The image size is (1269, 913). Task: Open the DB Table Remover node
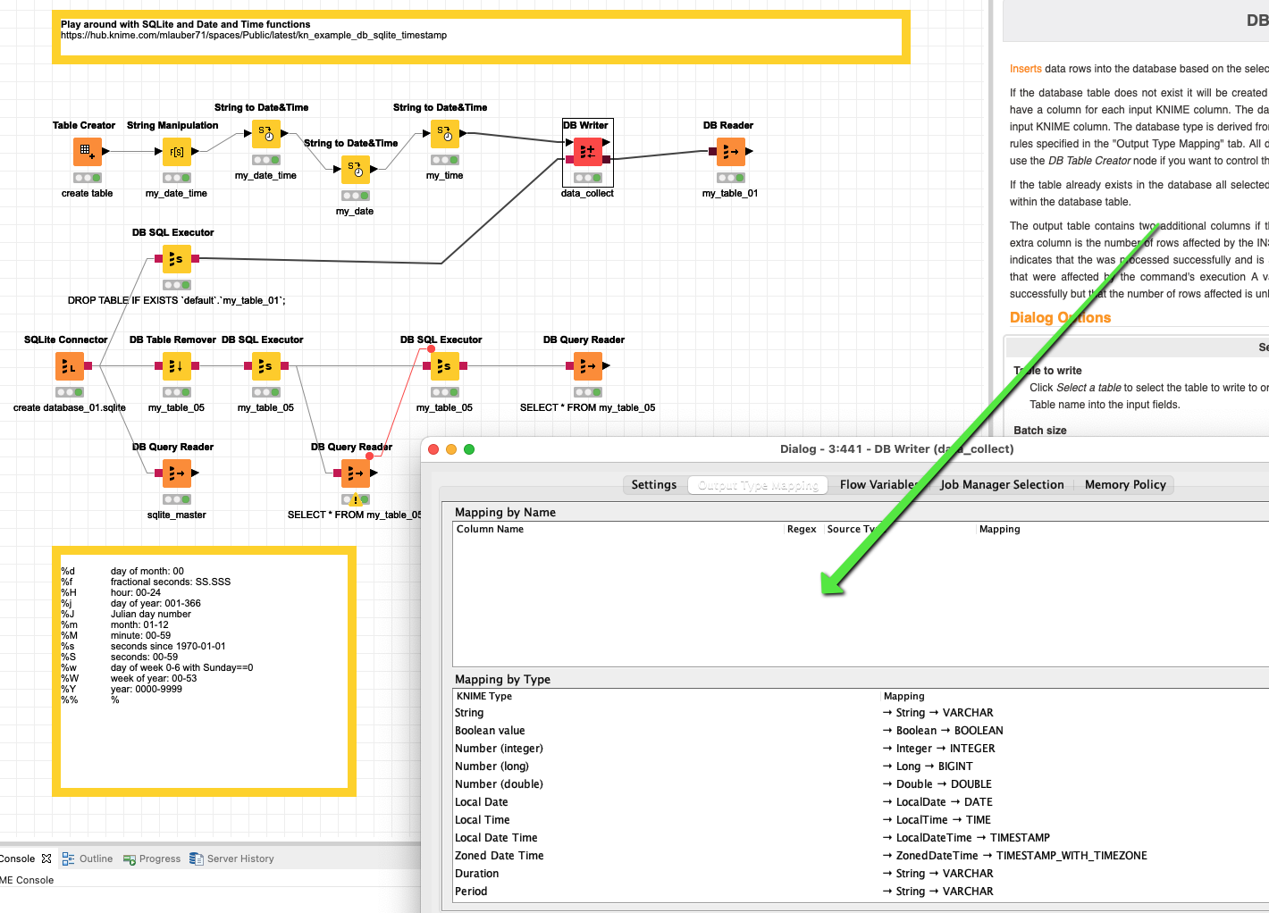tap(175, 366)
